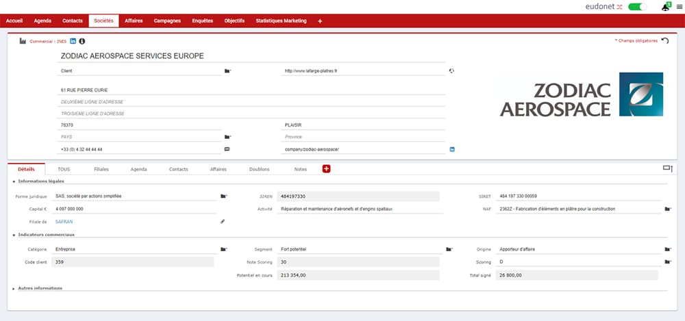The width and height of the screenshot is (685, 321).
Task: Open catalog icon for Scoring D field
Action: tap(668, 262)
